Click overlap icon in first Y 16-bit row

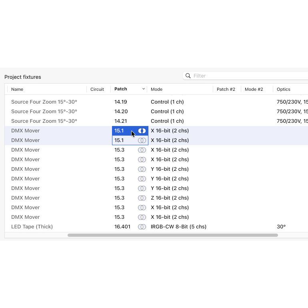[142, 169]
